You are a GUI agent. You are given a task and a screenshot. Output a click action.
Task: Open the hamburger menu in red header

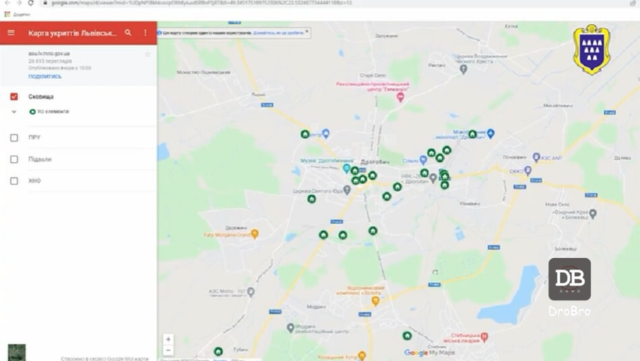click(11, 32)
